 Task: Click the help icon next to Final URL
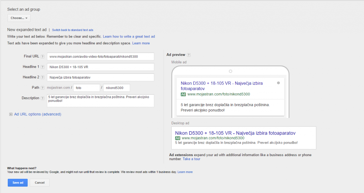[x=42, y=56]
